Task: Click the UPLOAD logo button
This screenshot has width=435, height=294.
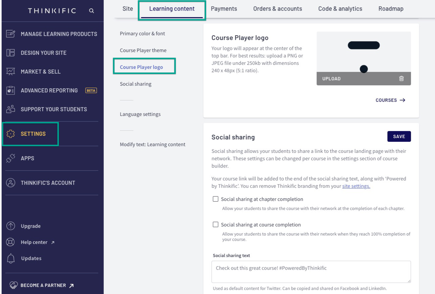Action: point(332,79)
